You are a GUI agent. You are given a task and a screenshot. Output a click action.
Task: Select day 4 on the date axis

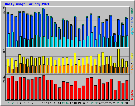(x=21, y=103)
